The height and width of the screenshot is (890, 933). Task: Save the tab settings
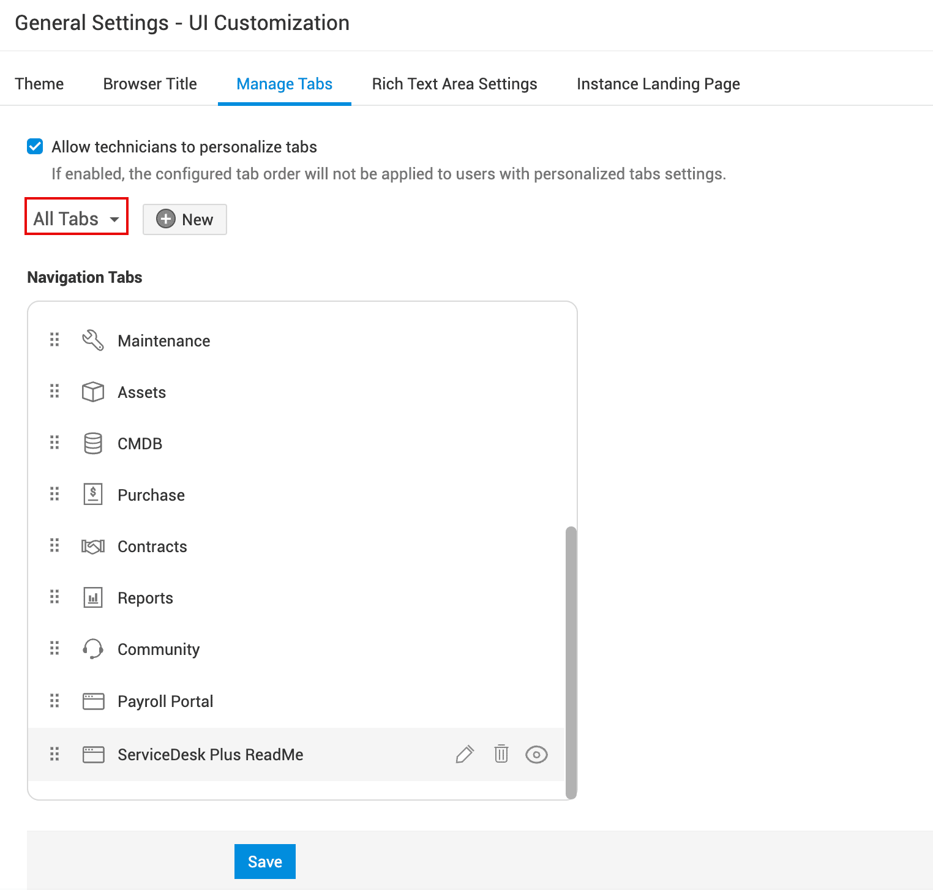click(265, 861)
